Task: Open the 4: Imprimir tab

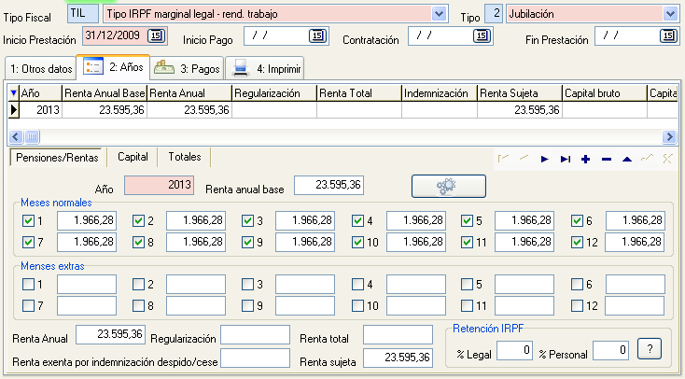Action: (x=265, y=68)
